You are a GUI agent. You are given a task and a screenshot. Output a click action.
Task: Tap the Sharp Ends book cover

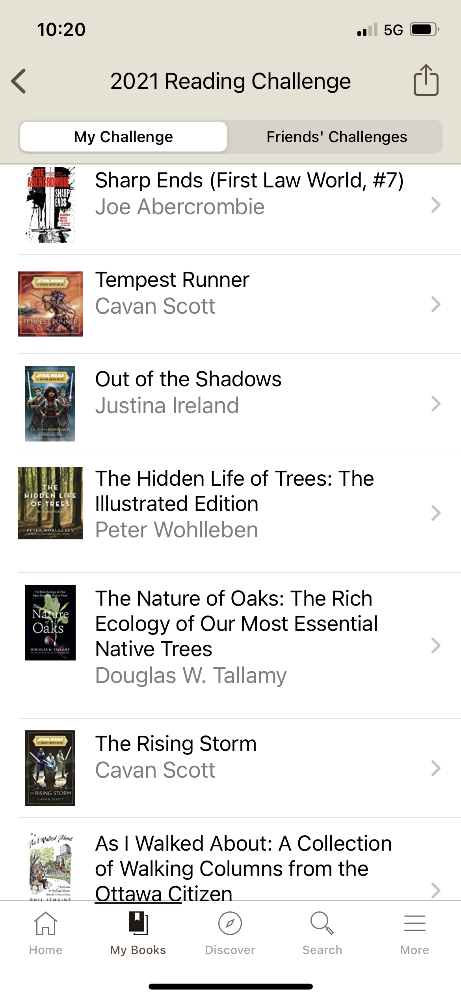point(50,204)
